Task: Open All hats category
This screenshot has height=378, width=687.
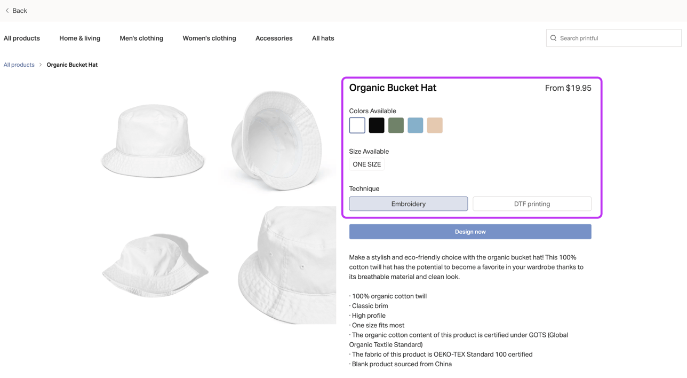Action: pyautogui.click(x=323, y=38)
